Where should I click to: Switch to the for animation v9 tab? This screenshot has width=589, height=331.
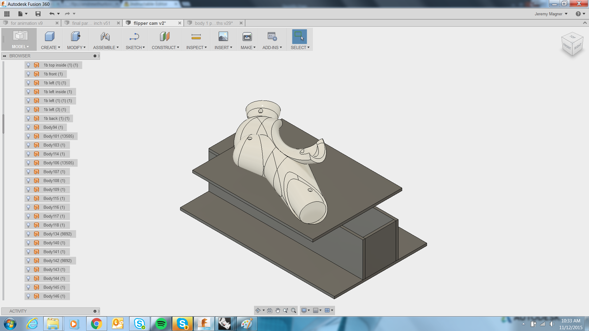tap(27, 23)
